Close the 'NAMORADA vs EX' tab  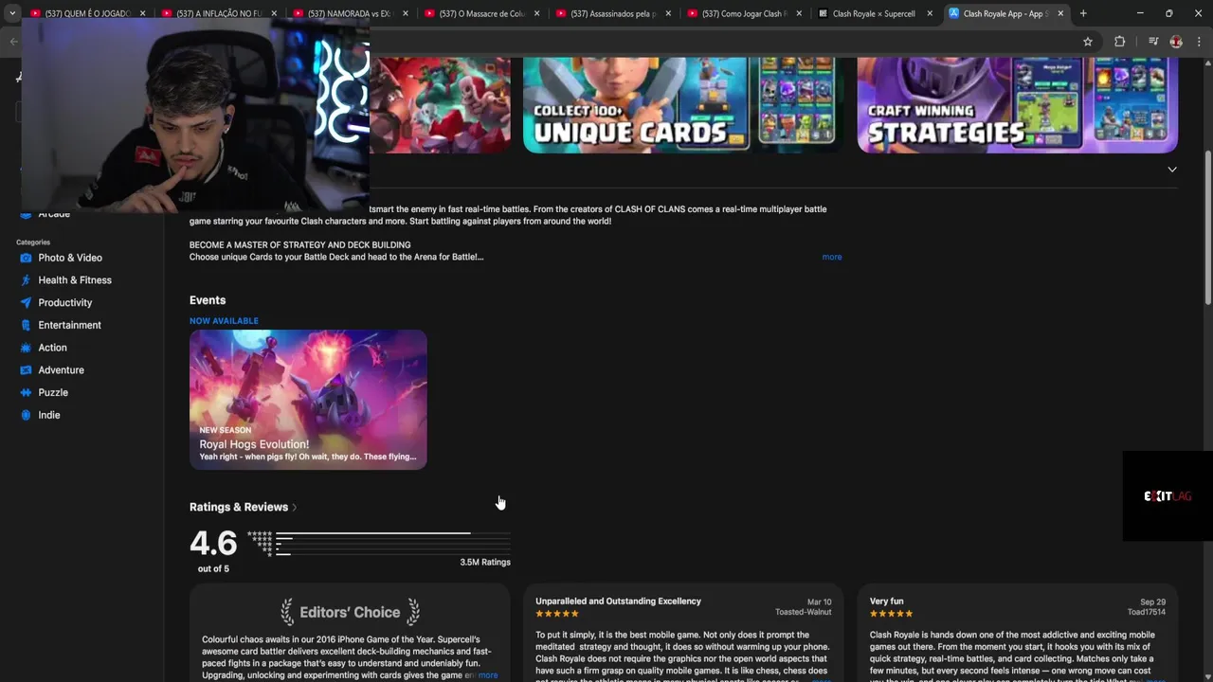pyautogui.click(x=405, y=13)
